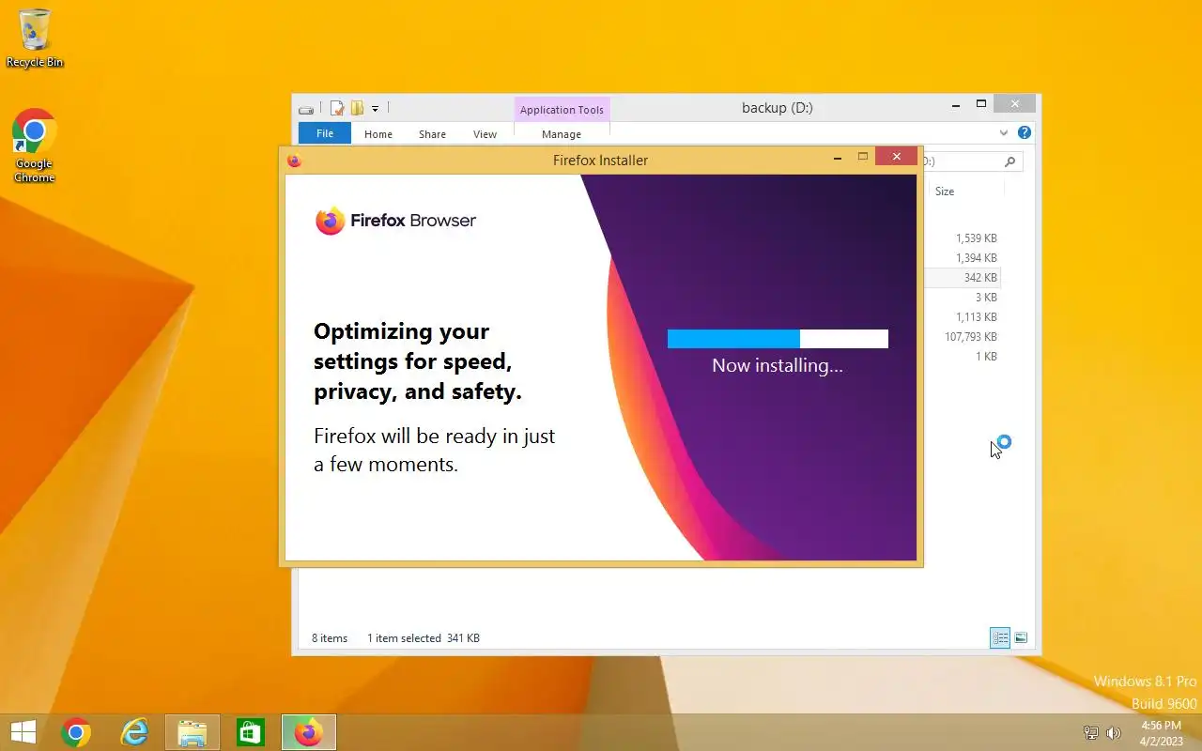Open the Customize Quick Access Toolbar dropdown

(375, 109)
